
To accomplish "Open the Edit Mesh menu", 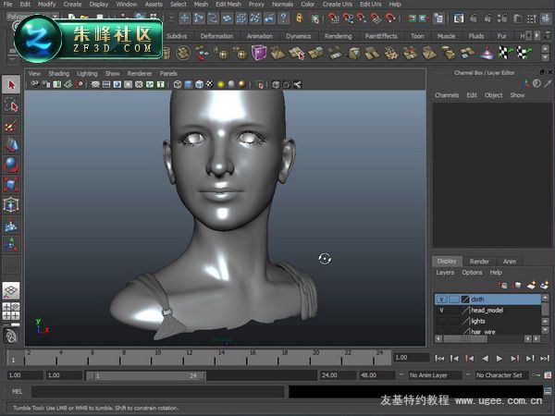I will click(228, 5).
